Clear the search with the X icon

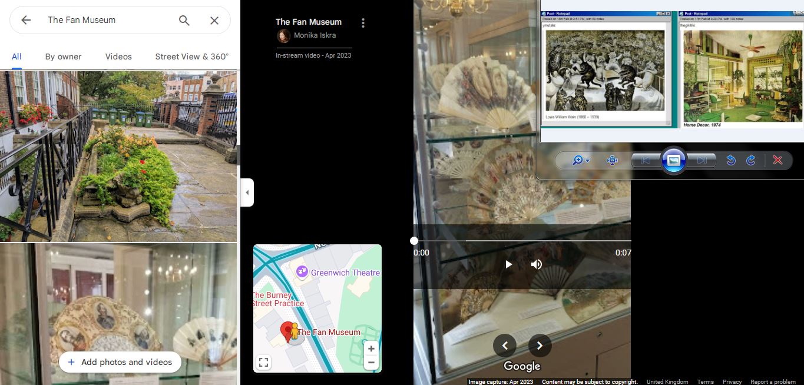[x=214, y=20]
